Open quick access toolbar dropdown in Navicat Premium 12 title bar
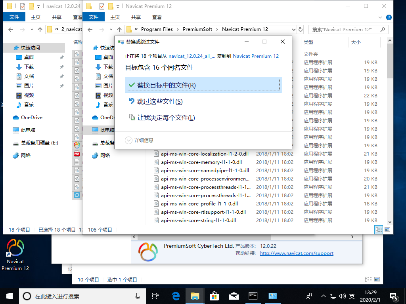The height and width of the screenshot is (304, 406). pos(118,6)
